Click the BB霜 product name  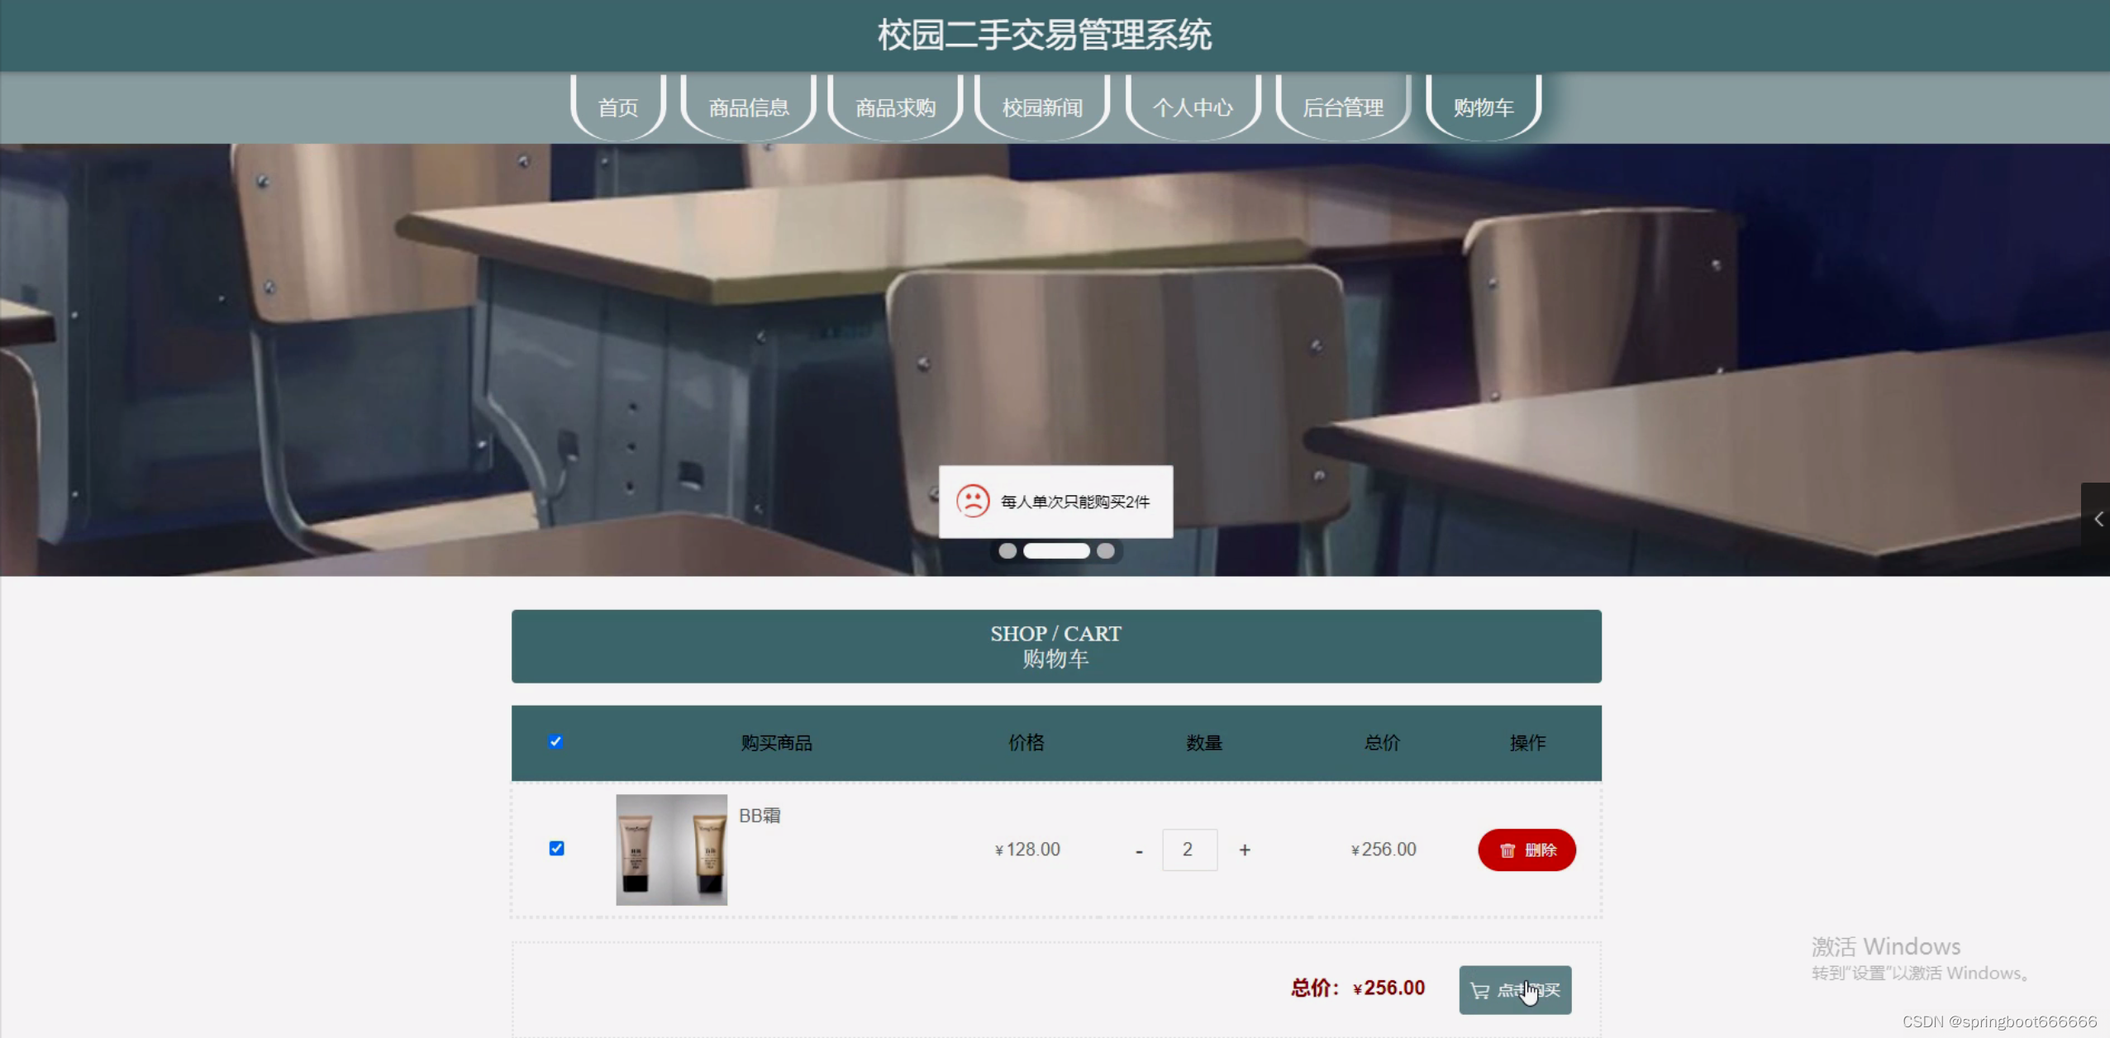760,816
